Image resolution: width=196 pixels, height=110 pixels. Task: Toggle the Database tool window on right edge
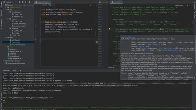pos(195,5)
